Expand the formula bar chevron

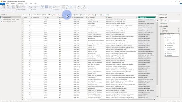point(157,15)
